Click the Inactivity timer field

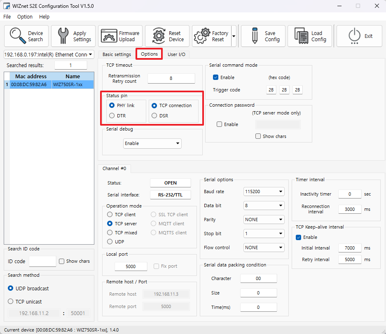(x=350, y=194)
